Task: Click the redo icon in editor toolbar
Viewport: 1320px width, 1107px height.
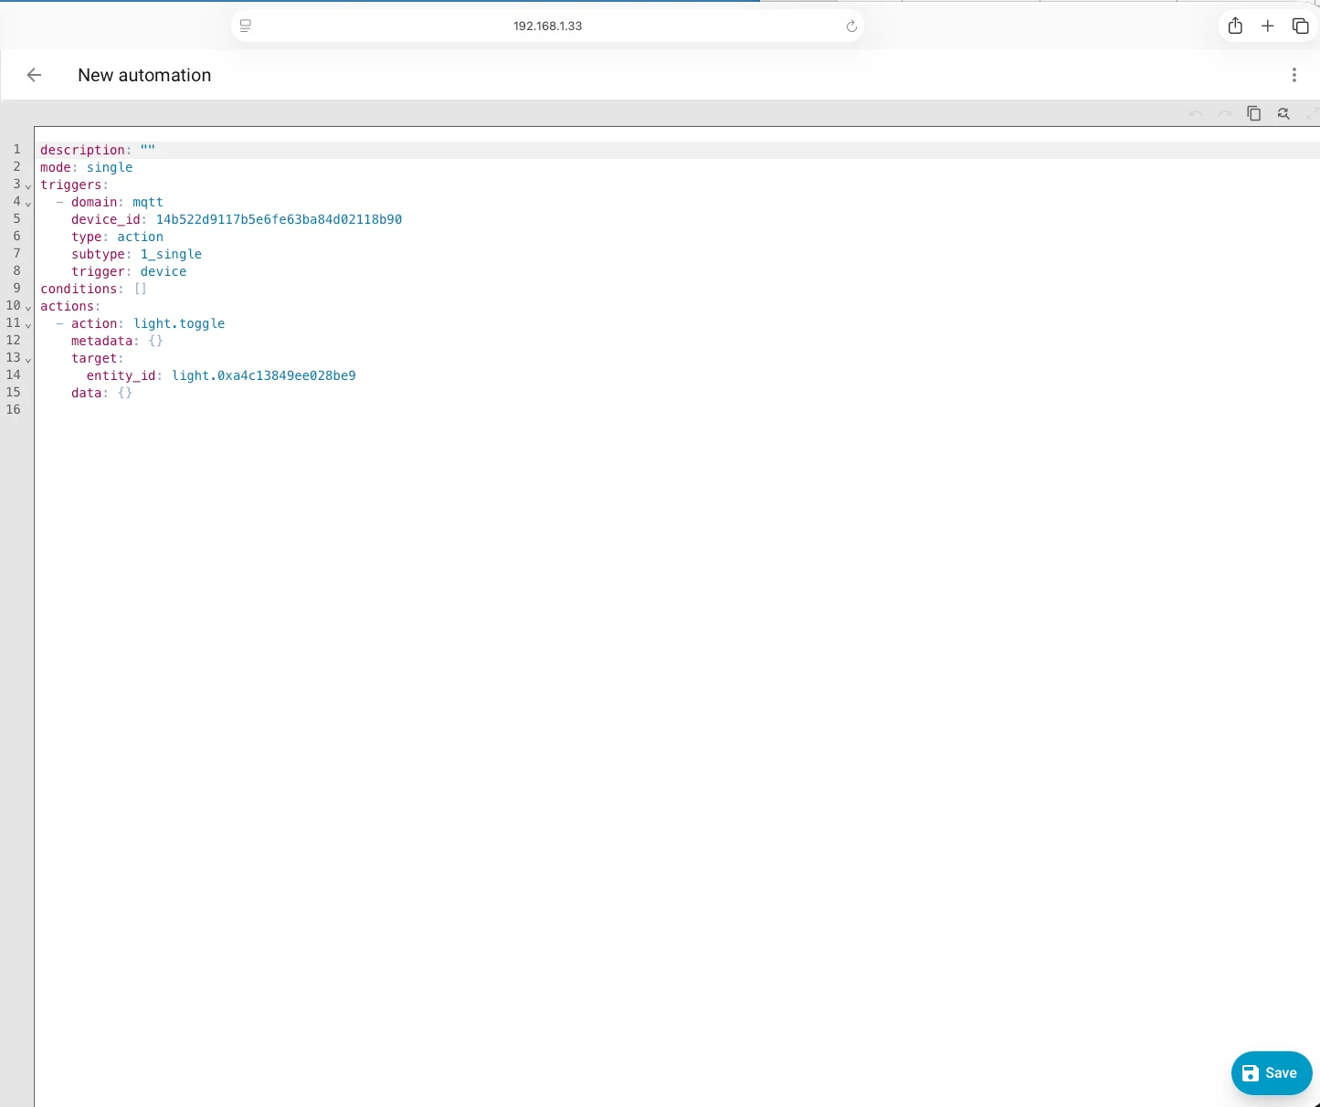Action: click(x=1224, y=113)
